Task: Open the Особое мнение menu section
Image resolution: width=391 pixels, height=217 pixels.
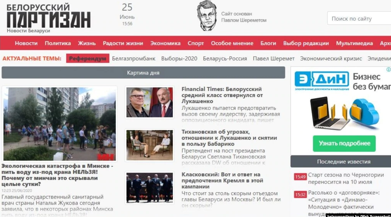Action: point(232,43)
